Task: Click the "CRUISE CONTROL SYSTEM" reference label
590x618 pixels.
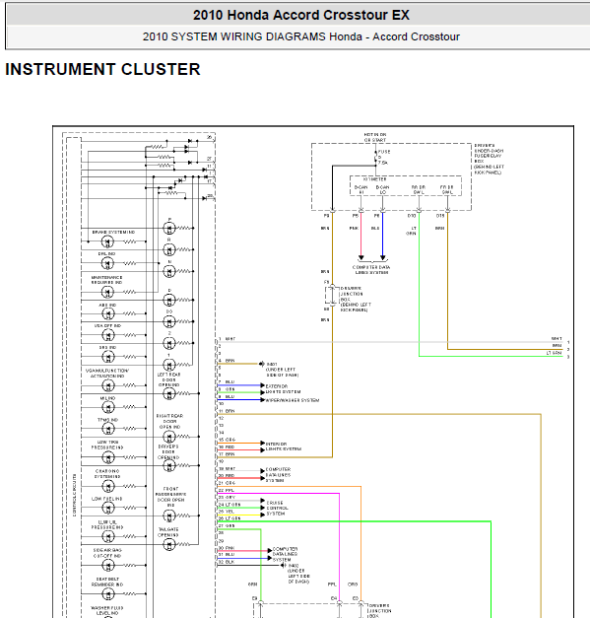Action: tap(276, 509)
